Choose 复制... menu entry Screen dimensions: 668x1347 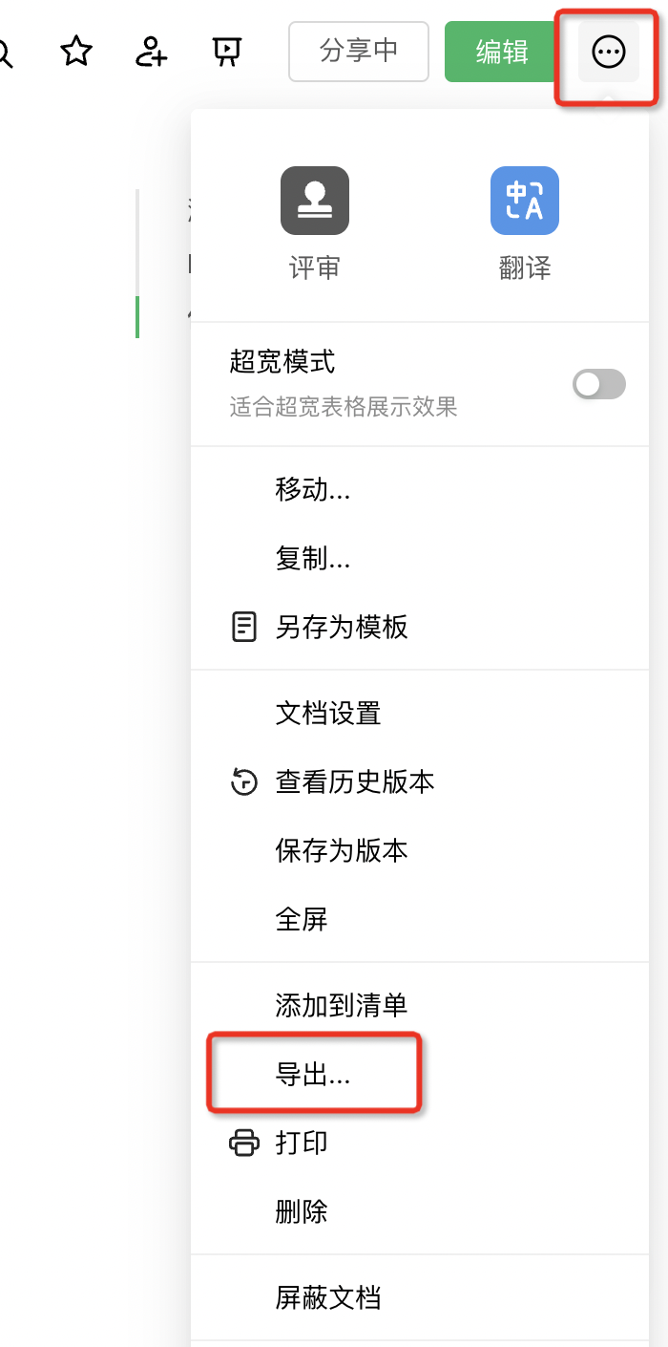tap(313, 559)
